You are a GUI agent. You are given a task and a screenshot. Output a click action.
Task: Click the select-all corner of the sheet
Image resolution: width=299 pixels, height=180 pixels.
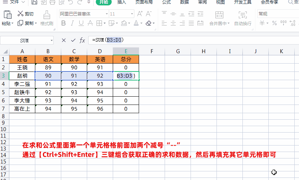coord(5,51)
